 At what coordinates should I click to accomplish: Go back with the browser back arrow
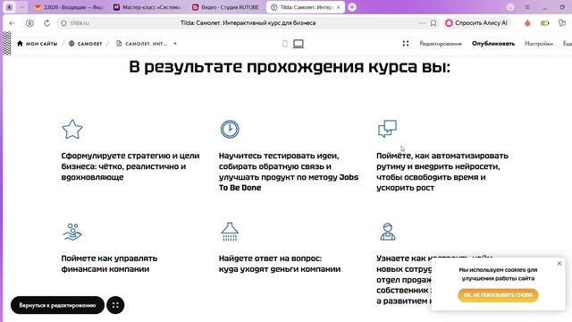[x=12, y=23]
